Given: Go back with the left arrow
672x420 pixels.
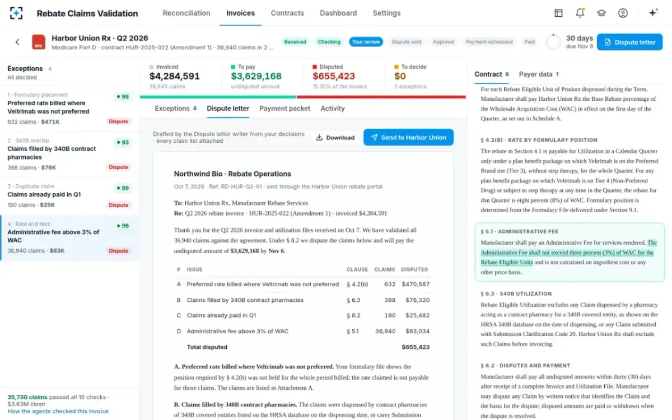Looking at the screenshot, I should click(17, 42).
